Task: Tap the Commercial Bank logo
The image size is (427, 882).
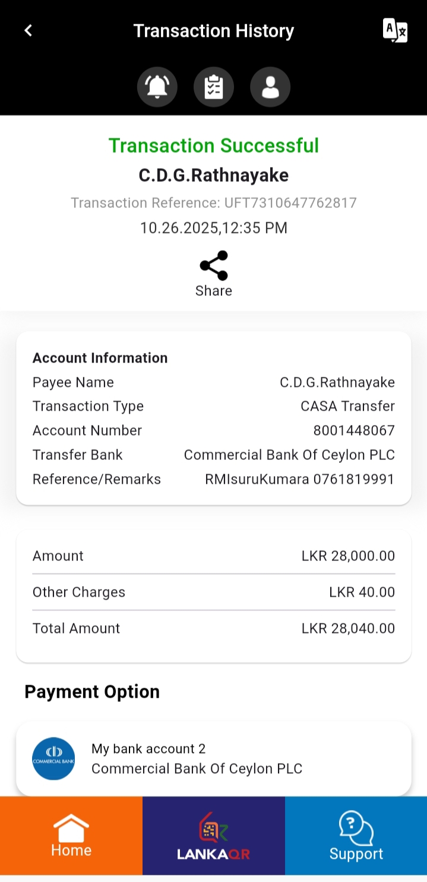Action: pos(53,758)
